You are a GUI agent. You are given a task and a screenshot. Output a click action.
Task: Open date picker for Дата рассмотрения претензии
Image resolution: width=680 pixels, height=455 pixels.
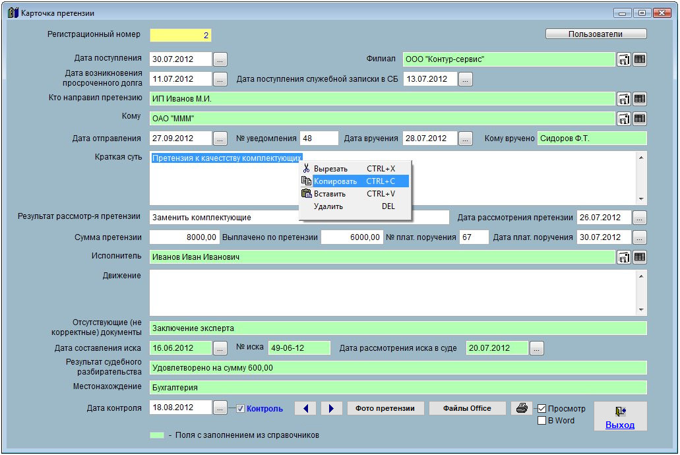coord(639,218)
